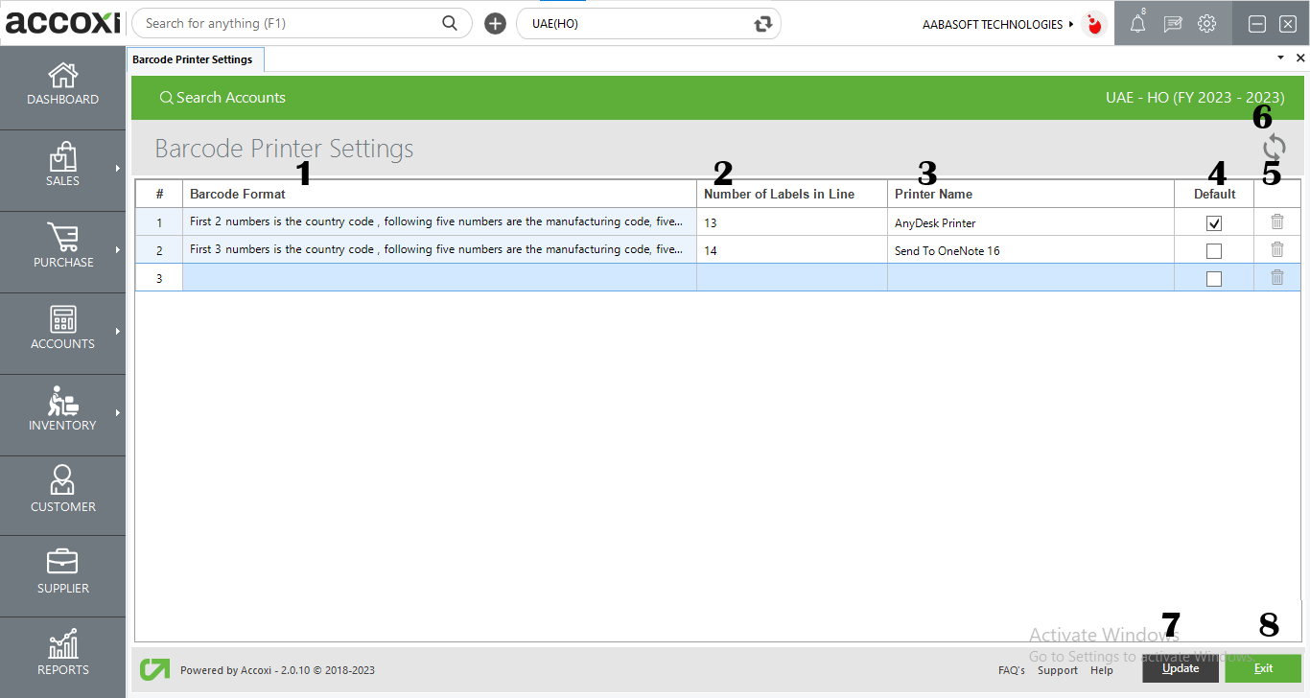Click the Search Accounts magnifier icon

click(x=167, y=97)
